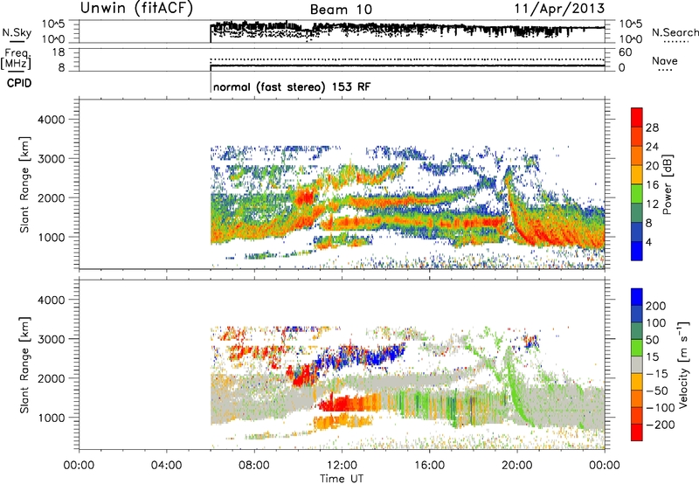Click the '20:00' time tick label

pyautogui.click(x=517, y=466)
